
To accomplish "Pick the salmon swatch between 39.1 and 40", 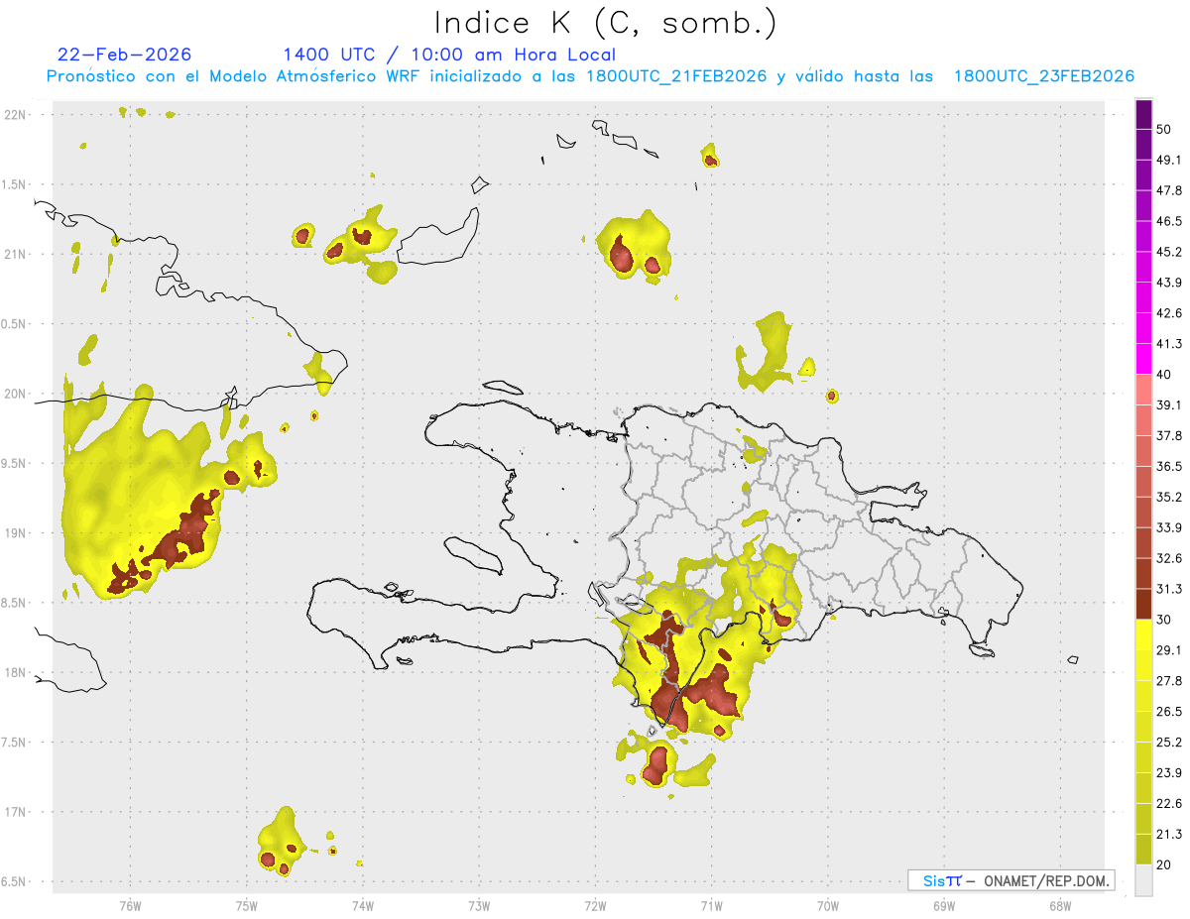I will point(1144,390).
